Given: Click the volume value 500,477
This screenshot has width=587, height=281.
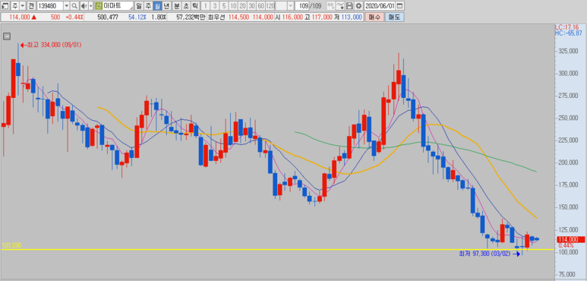Looking at the screenshot, I should click(107, 17).
